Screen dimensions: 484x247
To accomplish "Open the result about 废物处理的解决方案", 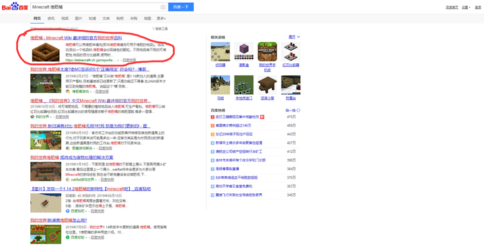I will click(72, 157).
